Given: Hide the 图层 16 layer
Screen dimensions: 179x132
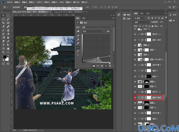Looking at the screenshot, I should point(135,86).
